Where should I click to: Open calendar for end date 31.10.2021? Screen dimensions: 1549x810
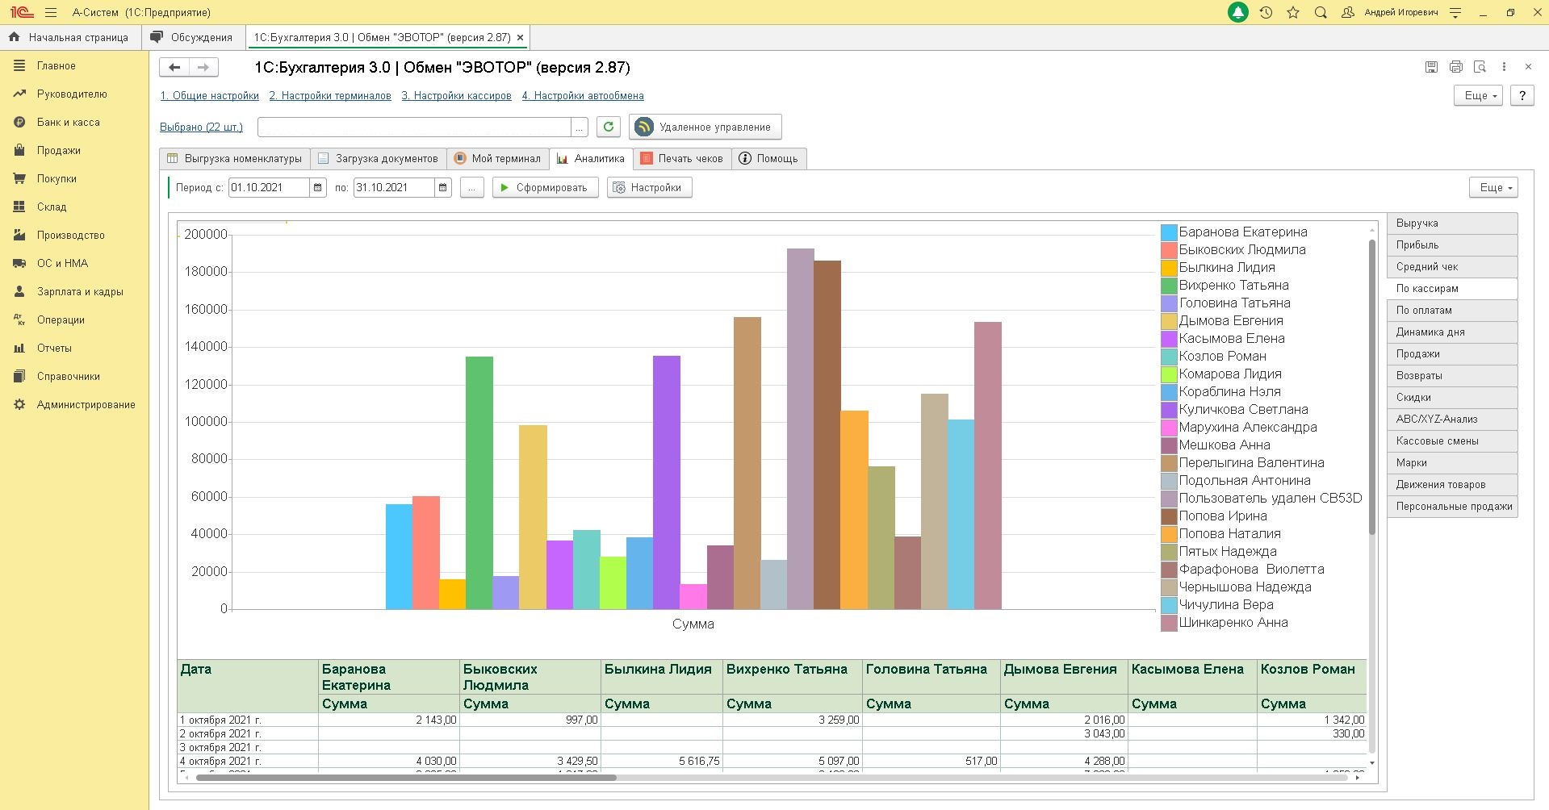(443, 187)
